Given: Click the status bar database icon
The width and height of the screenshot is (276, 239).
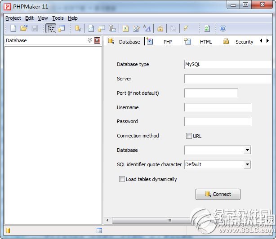Looking at the screenshot, I should 8,230.
